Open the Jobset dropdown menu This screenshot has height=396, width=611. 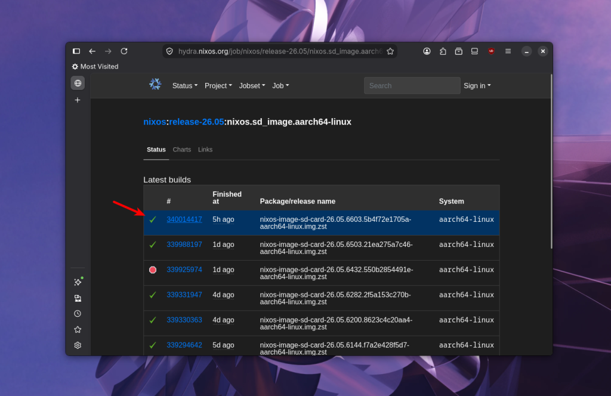pos(252,86)
